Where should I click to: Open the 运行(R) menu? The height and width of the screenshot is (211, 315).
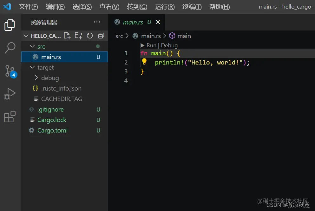click(165, 7)
